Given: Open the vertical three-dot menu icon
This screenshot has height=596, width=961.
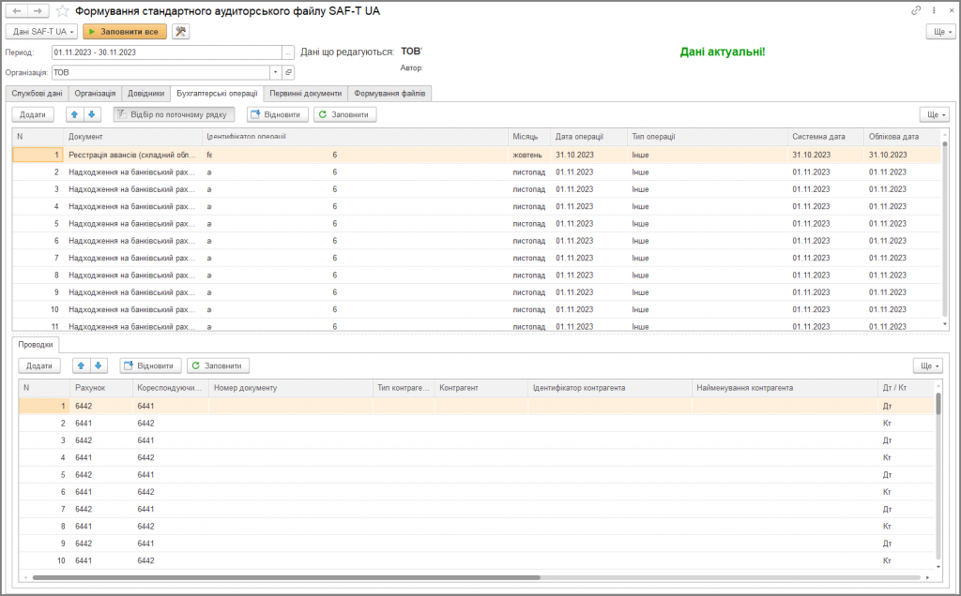Looking at the screenshot, I should 934,10.
